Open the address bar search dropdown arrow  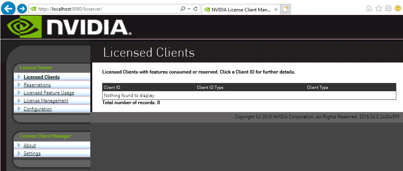click(x=189, y=9)
